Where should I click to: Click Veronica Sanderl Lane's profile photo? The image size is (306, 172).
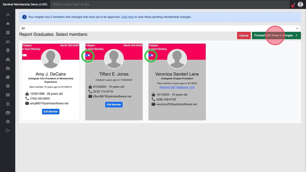click(x=177, y=59)
